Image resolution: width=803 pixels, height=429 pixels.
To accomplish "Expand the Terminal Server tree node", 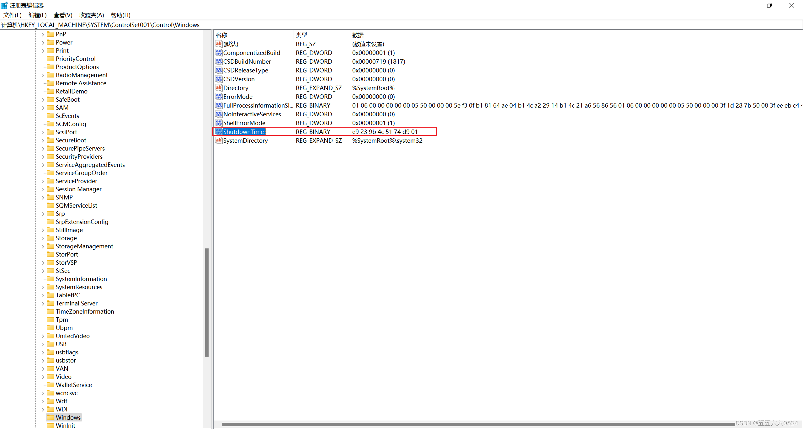I will (43, 304).
